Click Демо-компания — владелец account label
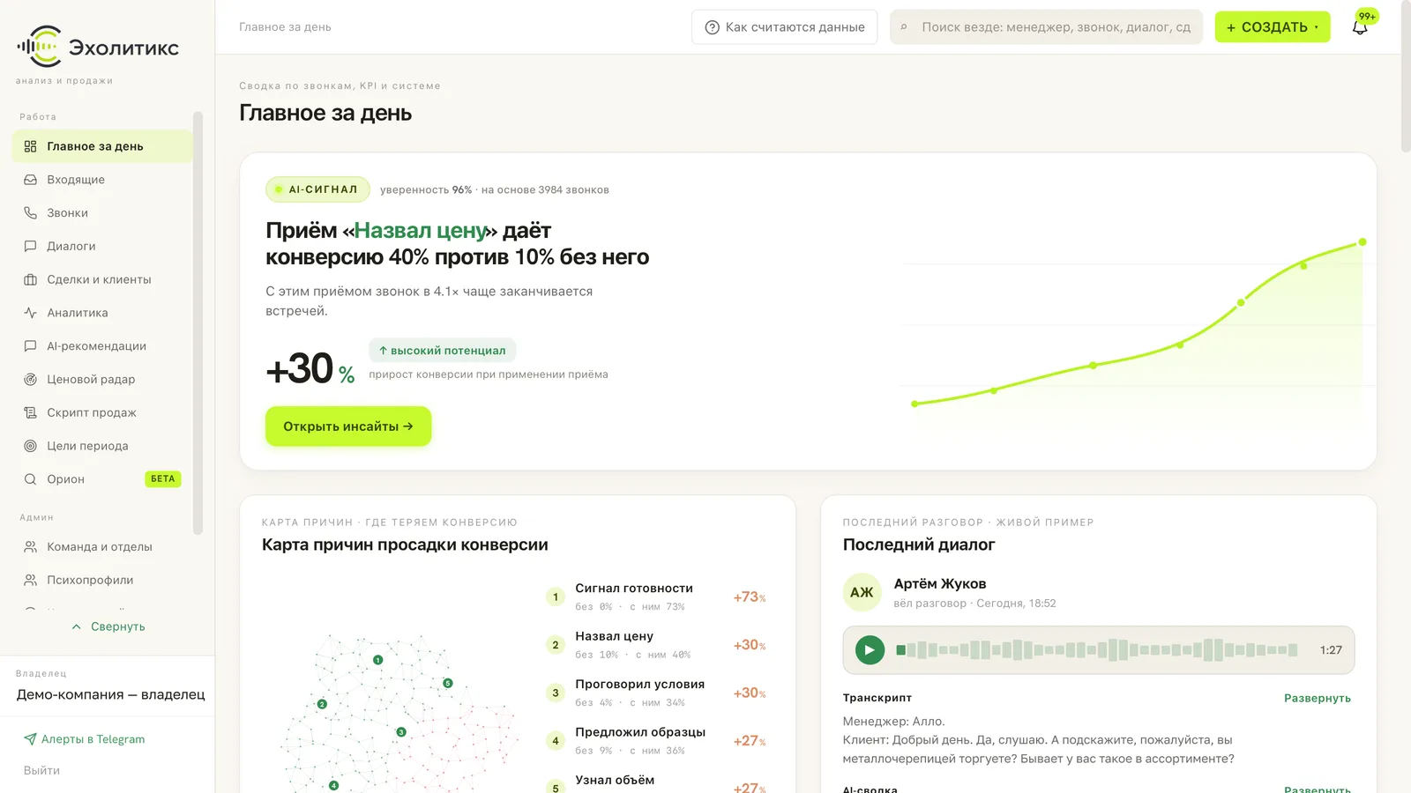 [x=111, y=694]
